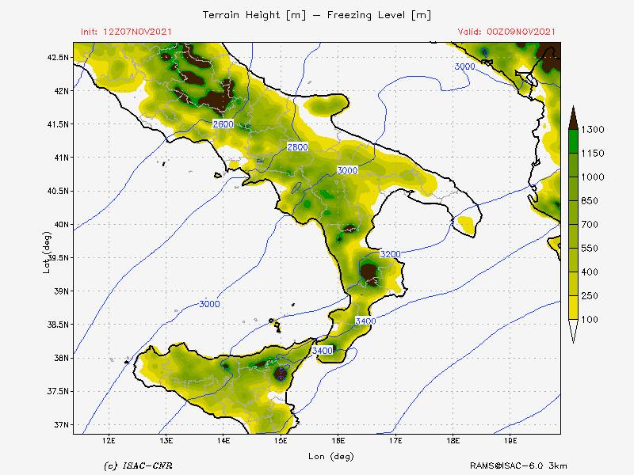The image size is (634, 475).
Task: Click the '41.5N' latitude tick label
Action: pyautogui.click(x=58, y=124)
